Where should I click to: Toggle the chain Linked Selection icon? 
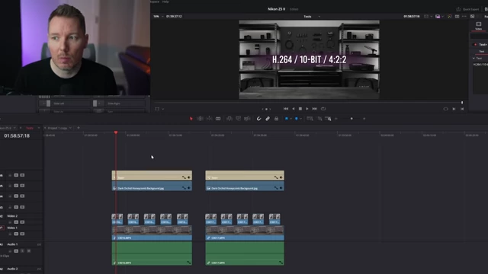click(268, 119)
